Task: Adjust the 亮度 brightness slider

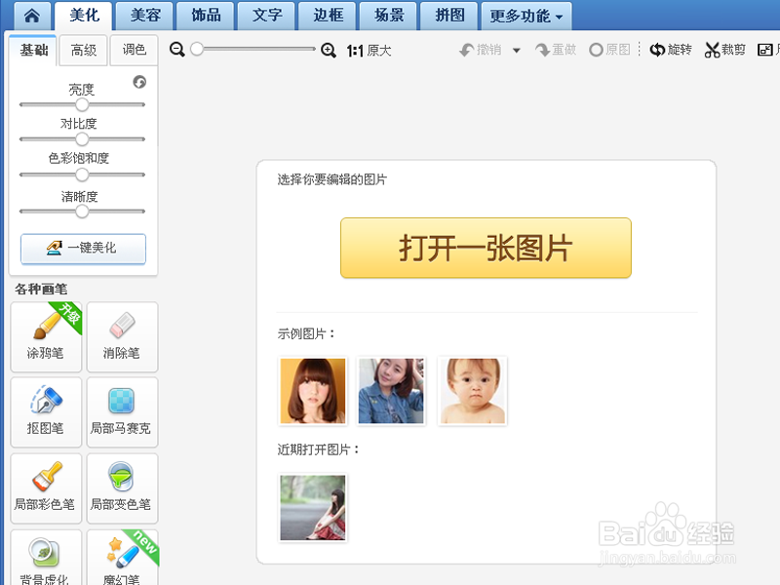Action: coord(82,105)
